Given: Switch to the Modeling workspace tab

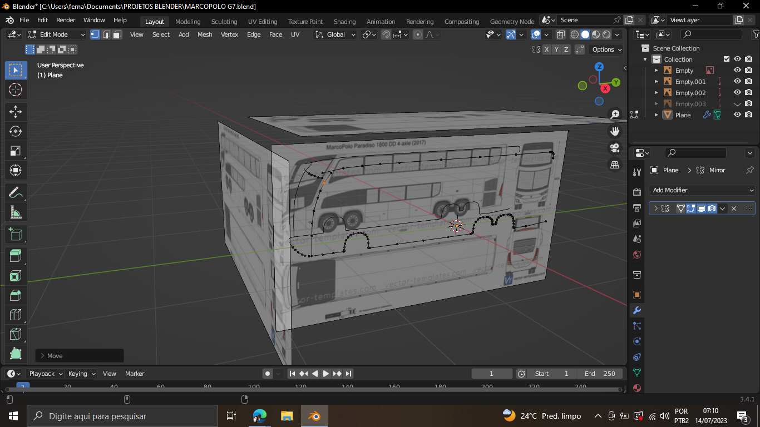Looking at the screenshot, I should (187, 22).
